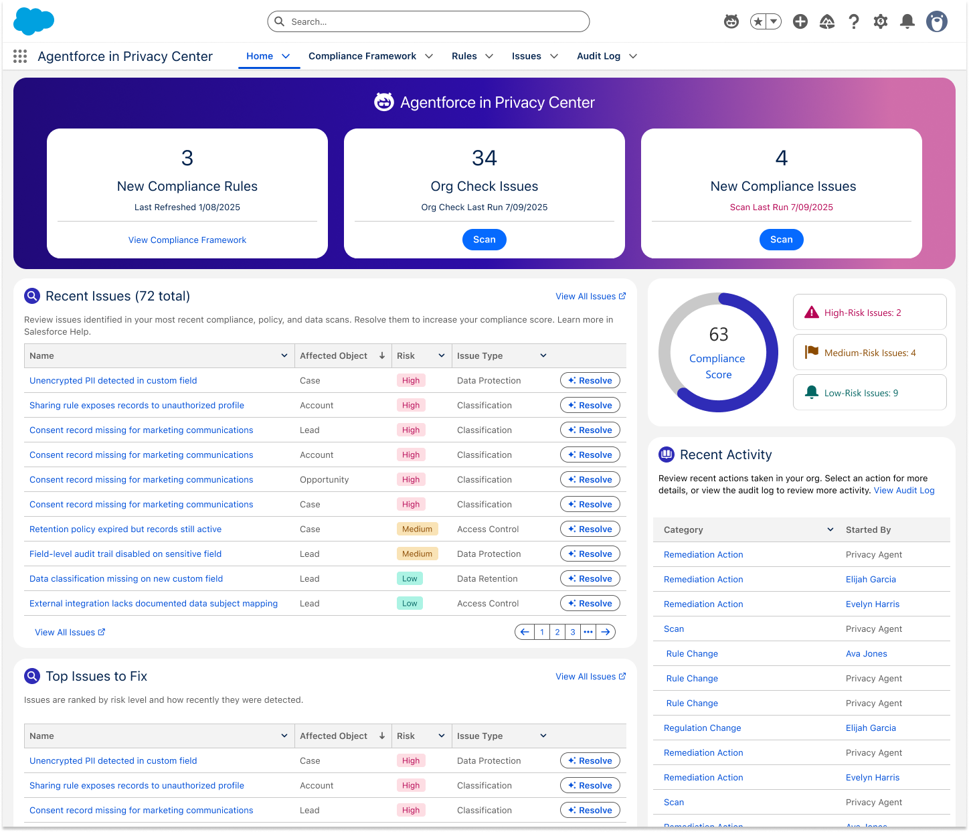Resolve the Retention policy expired issue
The width and height of the screenshot is (969, 832).
point(590,529)
